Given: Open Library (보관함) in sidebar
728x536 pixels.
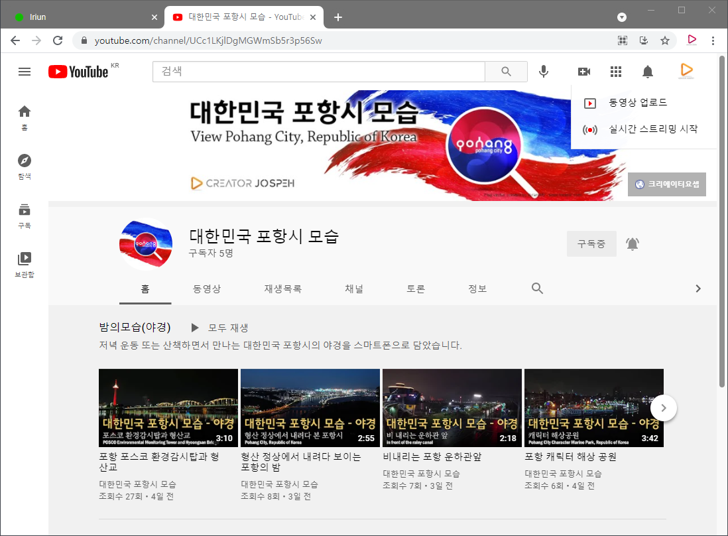Looking at the screenshot, I should pyautogui.click(x=25, y=265).
